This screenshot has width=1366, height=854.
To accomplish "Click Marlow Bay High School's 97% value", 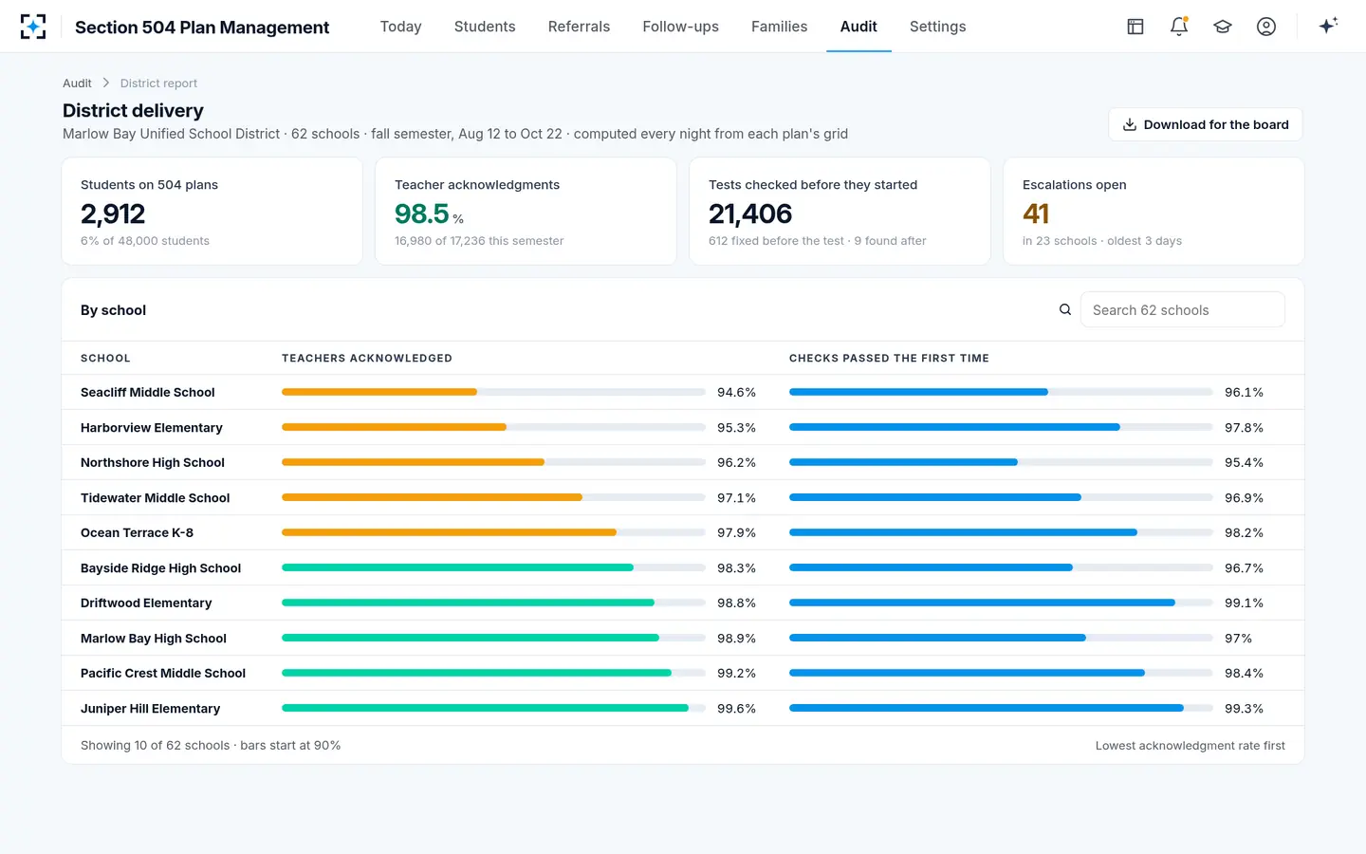I will point(1238,639).
